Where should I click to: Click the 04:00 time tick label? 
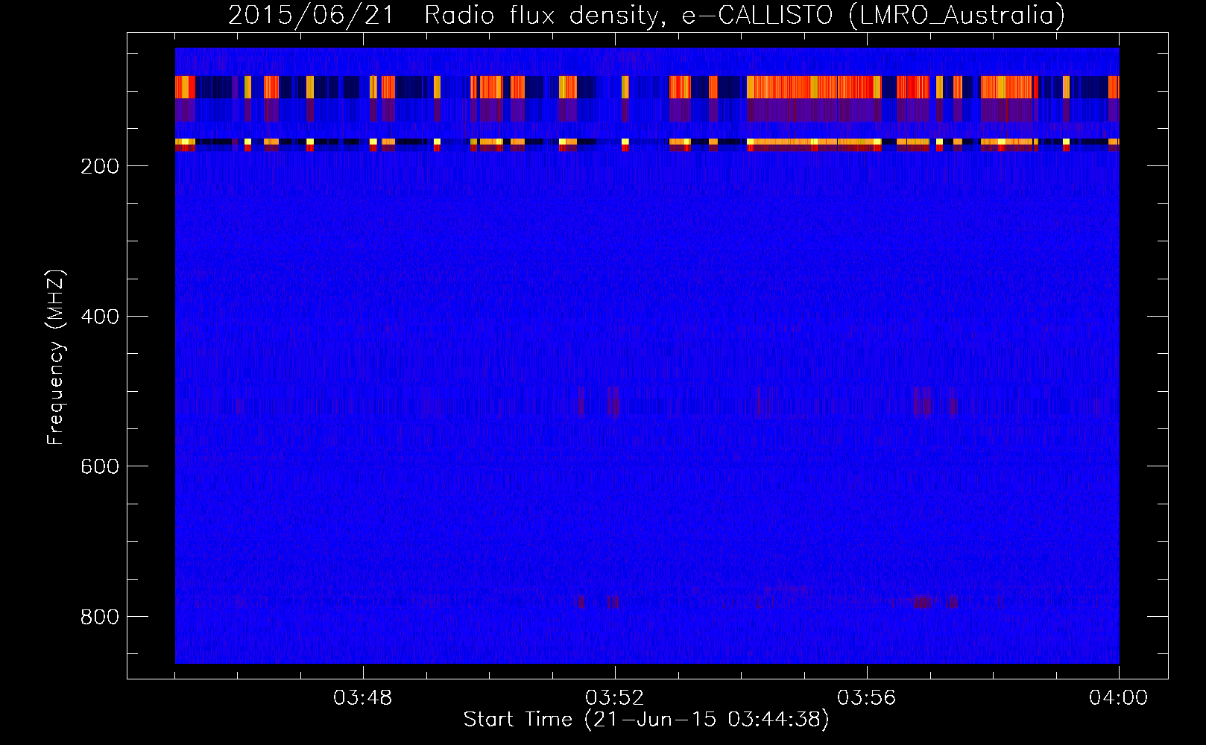click(x=1119, y=698)
